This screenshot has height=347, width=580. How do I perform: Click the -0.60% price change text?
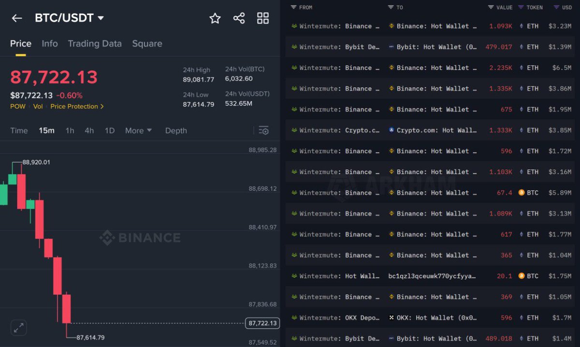tap(69, 95)
